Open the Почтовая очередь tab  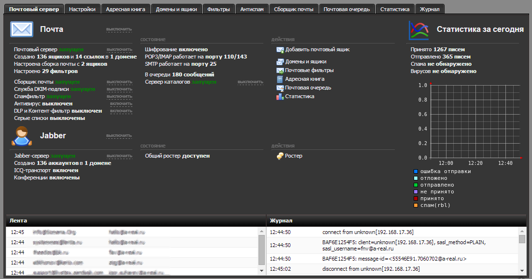(347, 9)
